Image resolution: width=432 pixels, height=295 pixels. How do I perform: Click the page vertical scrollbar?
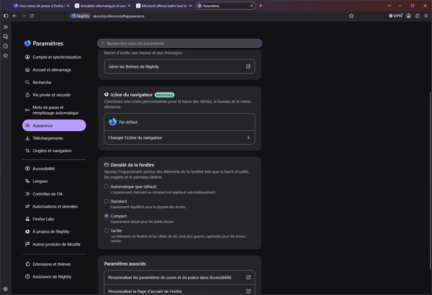click(430, 181)
